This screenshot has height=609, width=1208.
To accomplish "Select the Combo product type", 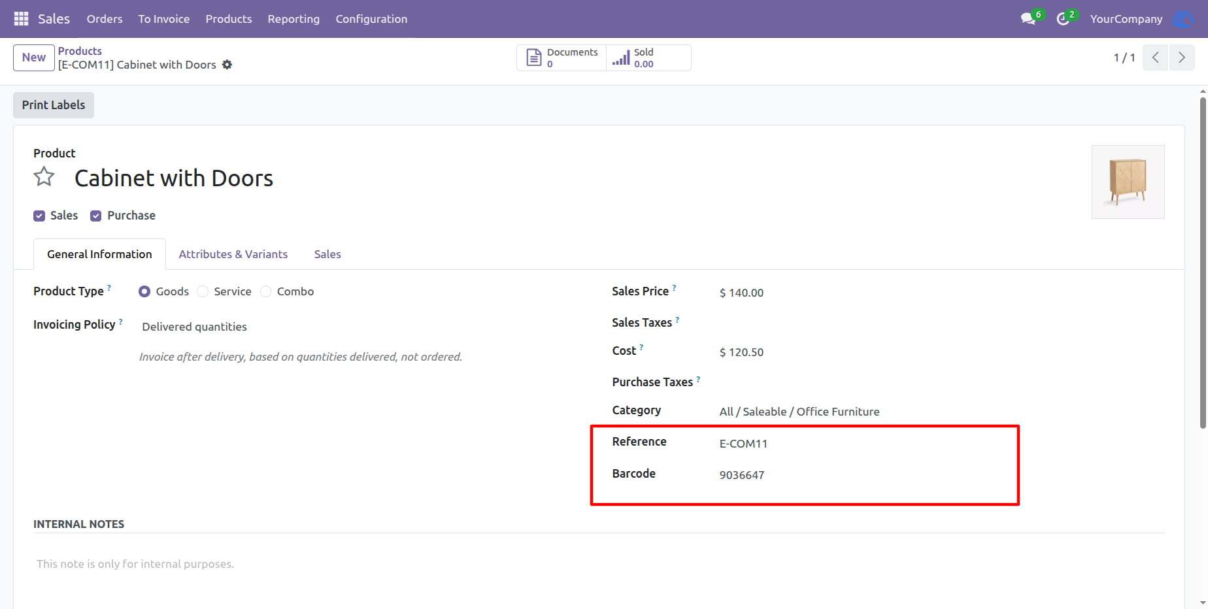I will point(265,291).
